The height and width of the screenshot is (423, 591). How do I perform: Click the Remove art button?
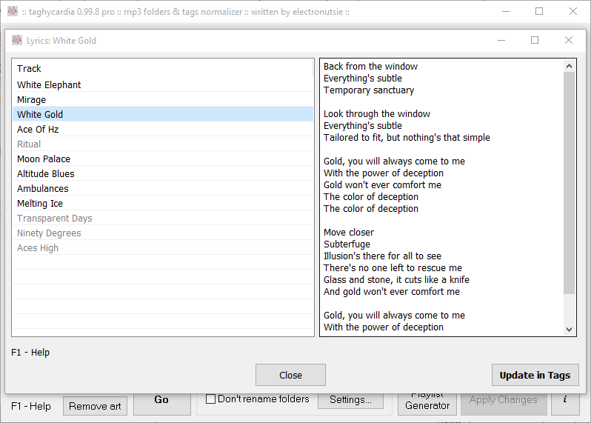tap(95, 406)
